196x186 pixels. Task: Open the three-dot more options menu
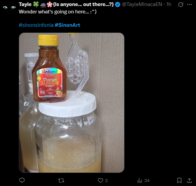[189, 4]
